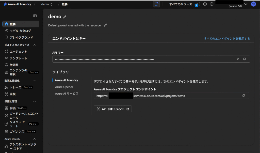Copy the API key
Viewport: 260px width, 153px height.
pos(245,59)
